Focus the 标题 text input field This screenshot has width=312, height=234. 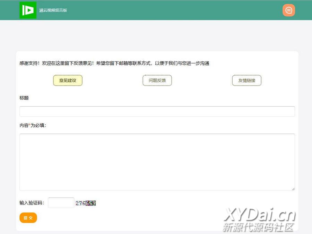(x=157, y=111)
